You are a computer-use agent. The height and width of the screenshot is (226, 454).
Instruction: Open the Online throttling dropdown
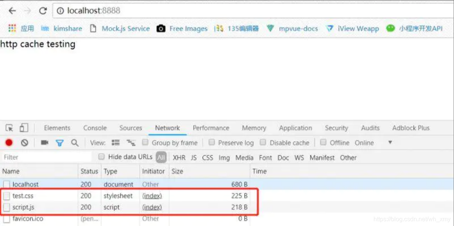tap(373, 143)
